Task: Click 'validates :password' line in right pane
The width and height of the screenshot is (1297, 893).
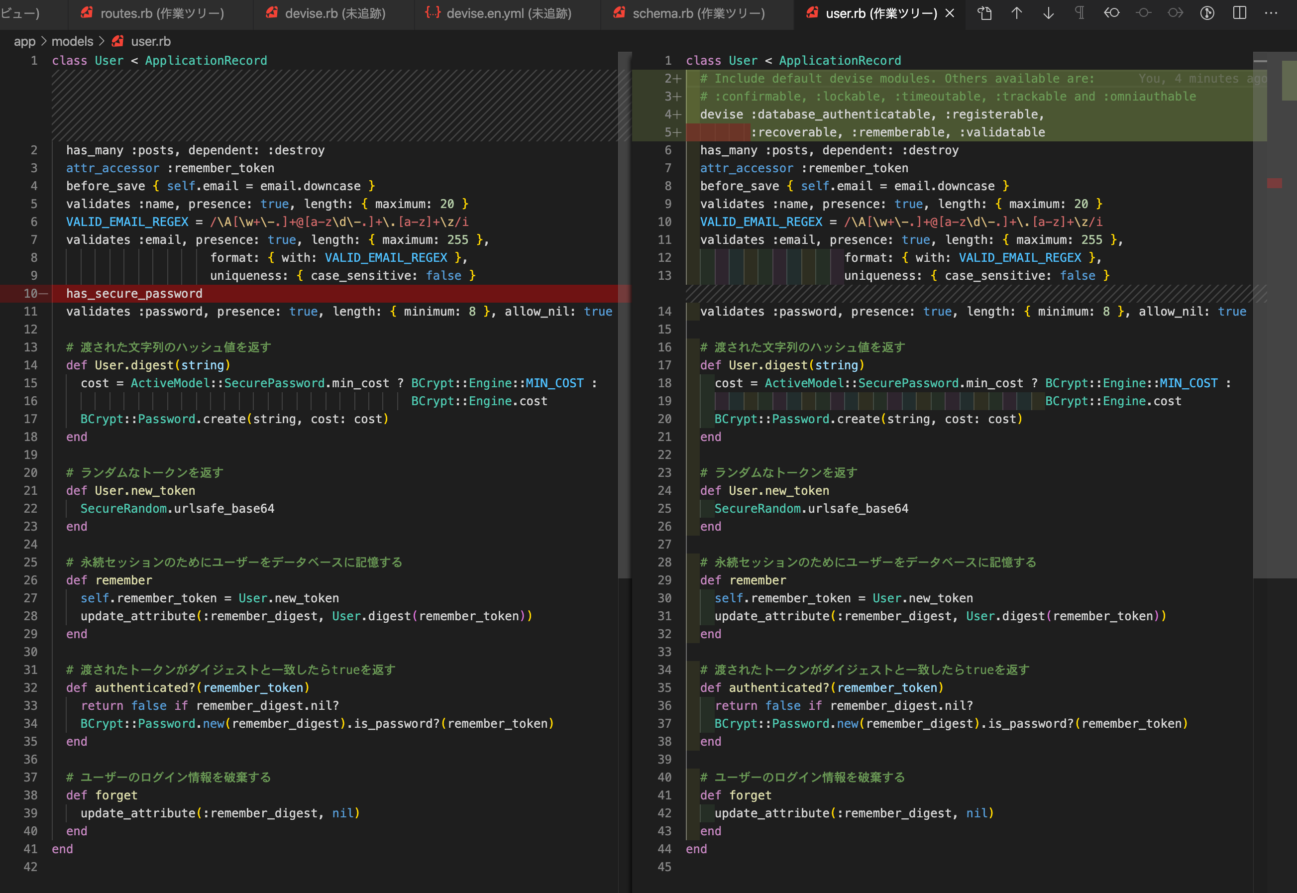Action: pos(973,312)
